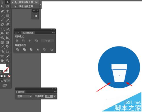
Task: Apply Minus Front shape mode
Action: coord(23,41)
